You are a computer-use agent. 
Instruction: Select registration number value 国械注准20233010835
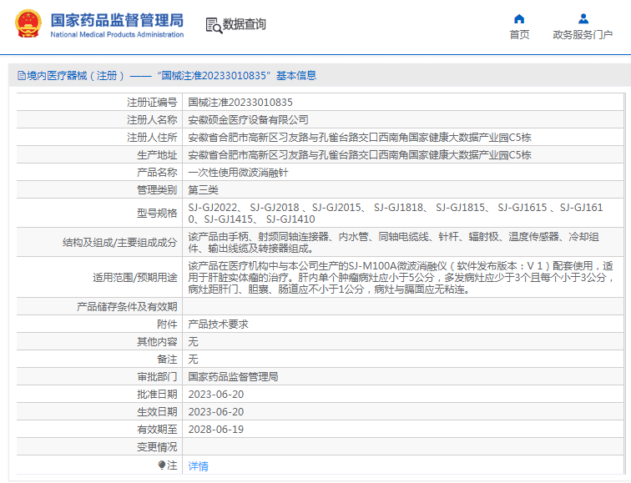(240, 103)
